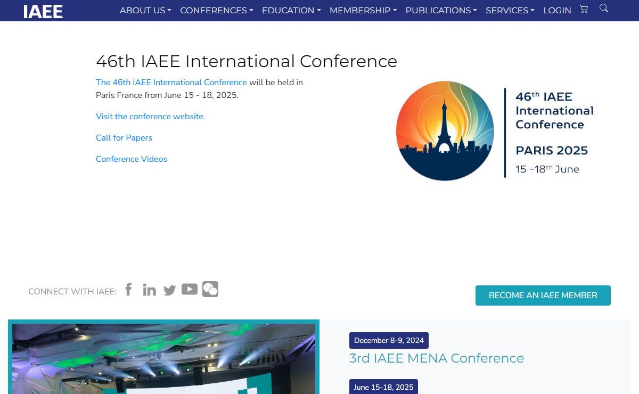Expand the Publications dropdown menu
Screen dimensions: 639x394
[x=441, y=11]
